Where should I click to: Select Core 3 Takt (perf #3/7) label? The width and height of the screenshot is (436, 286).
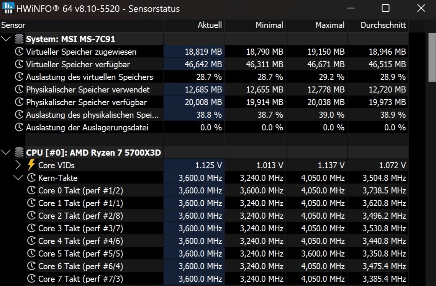click(x=80, y=229)
